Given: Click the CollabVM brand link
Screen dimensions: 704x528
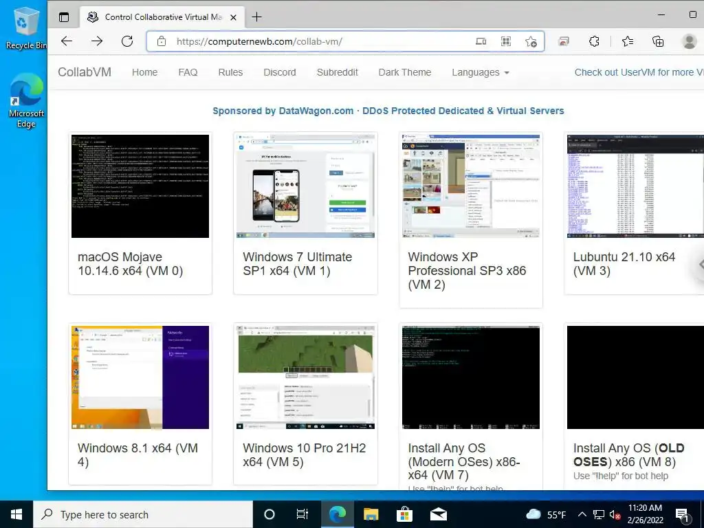Looking at the screenshot, I should coord(85,71).
